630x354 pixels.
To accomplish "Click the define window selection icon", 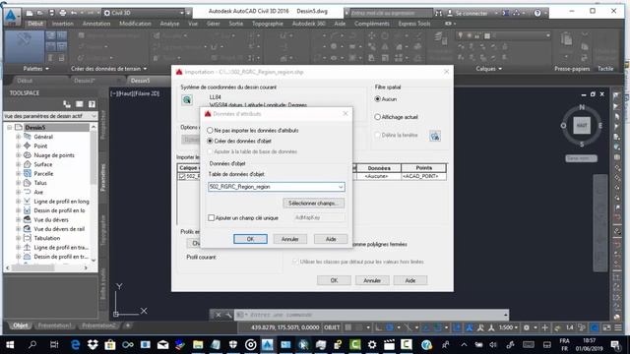I will coord(435,136).
